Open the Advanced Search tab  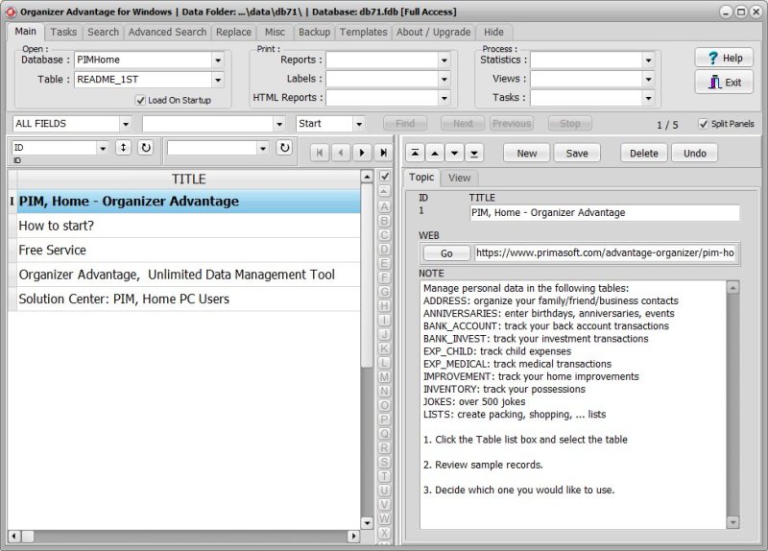[x=167, y=32]
